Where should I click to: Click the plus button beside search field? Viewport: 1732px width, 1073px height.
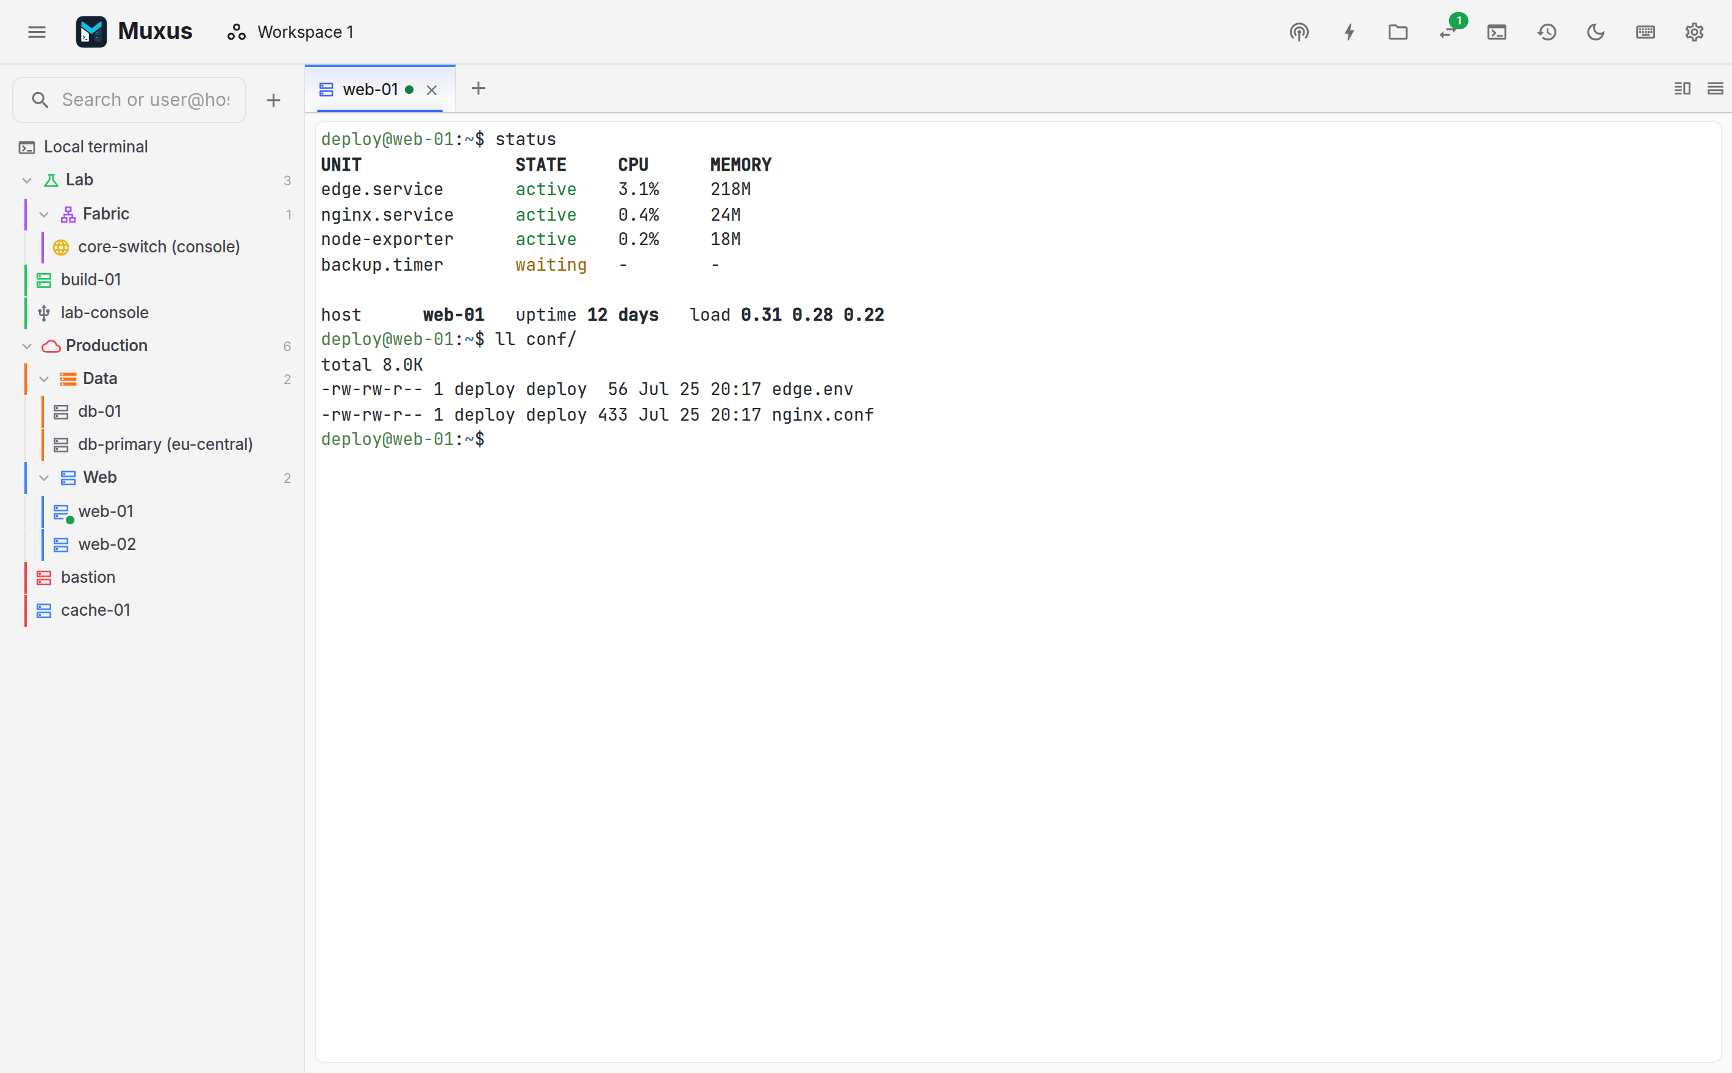coord(273,100)
